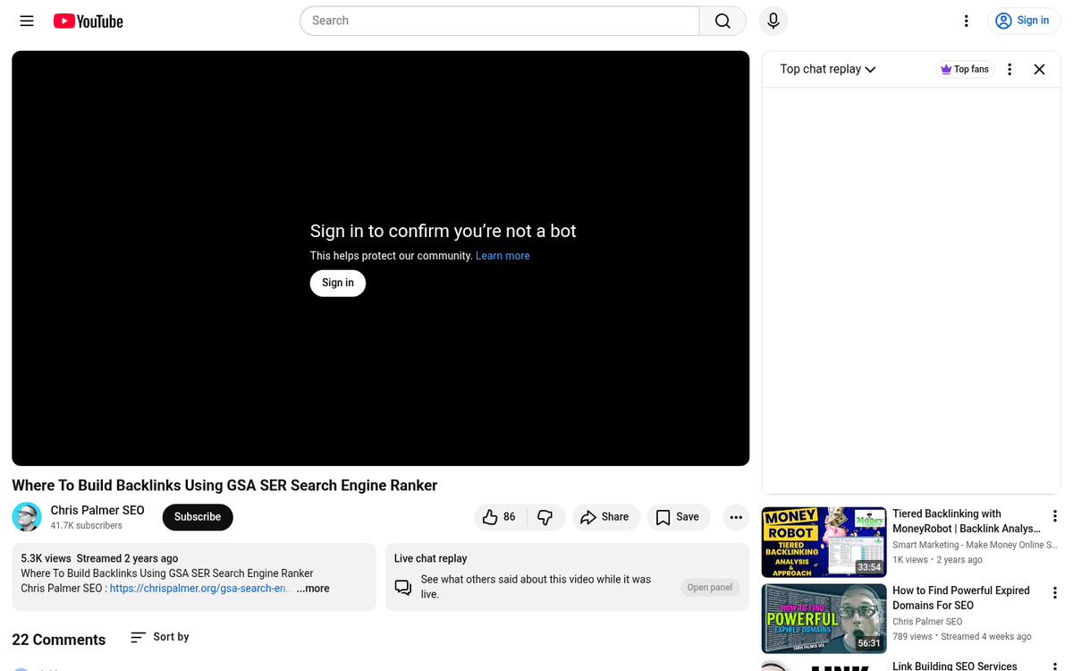1073x671 pixels.
Task: Click into the Search input field
Action: tap(499, 21)
